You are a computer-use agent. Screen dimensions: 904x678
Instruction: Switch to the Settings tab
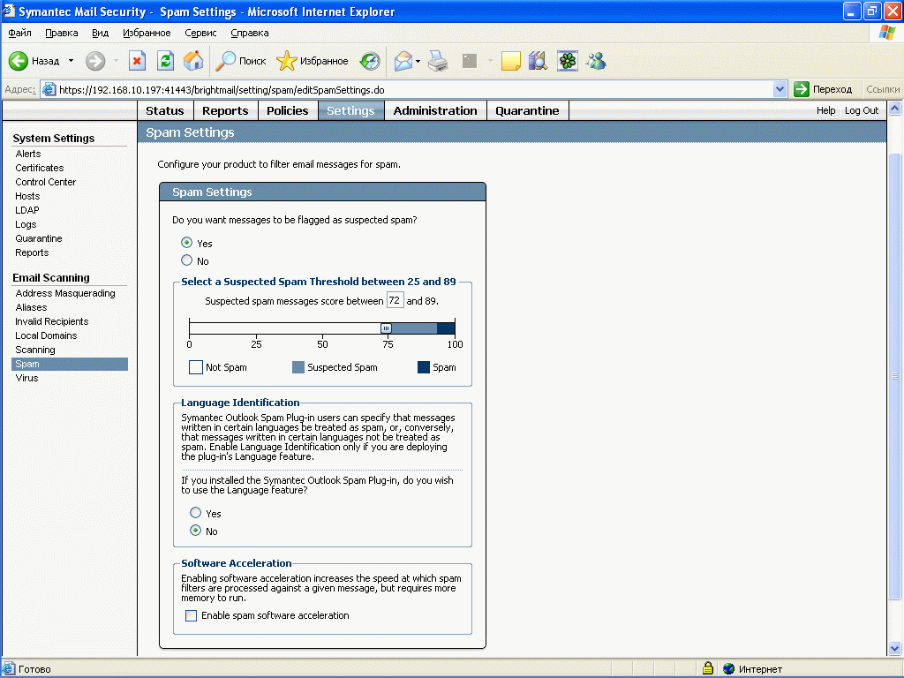(x=351, y=110)
